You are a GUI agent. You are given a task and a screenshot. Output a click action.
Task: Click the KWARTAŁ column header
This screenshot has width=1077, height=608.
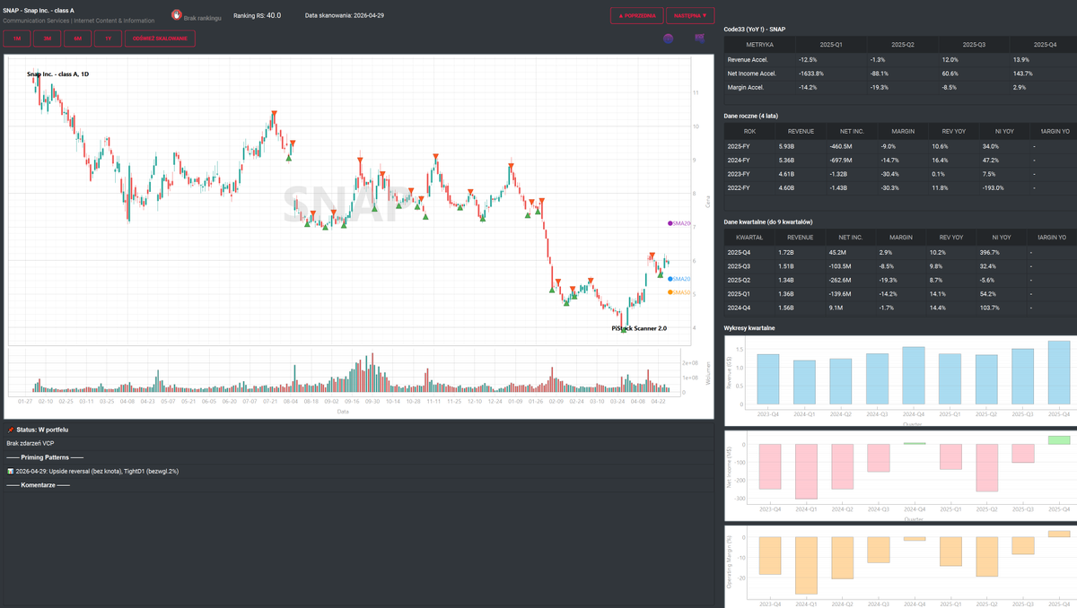click(750, 238)
